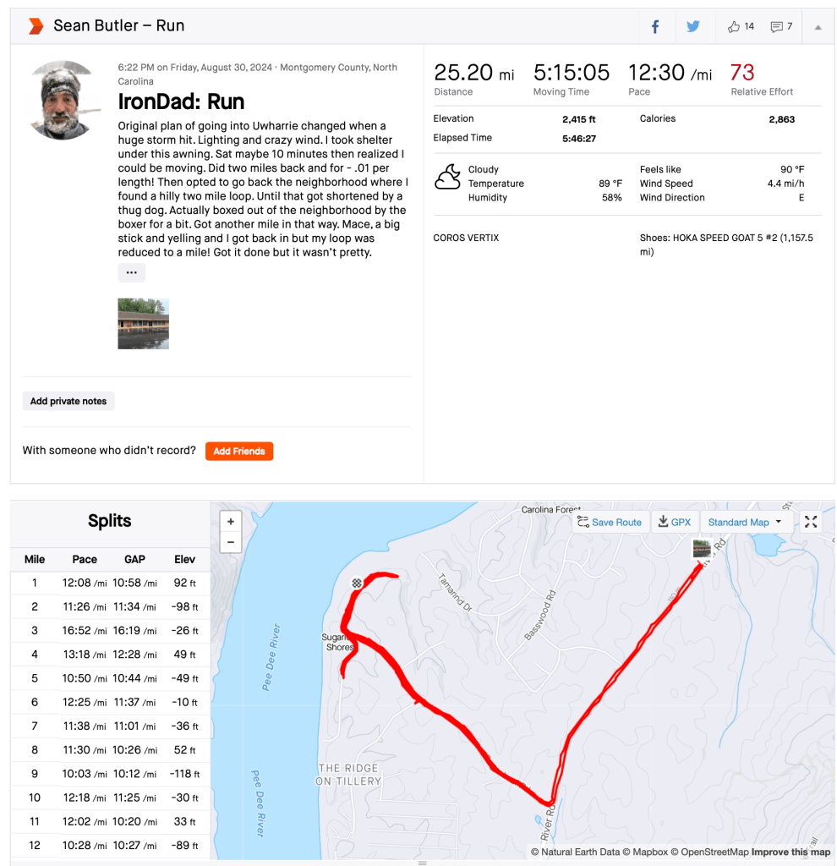
Task: Download the GPX file
Action: 675,522
